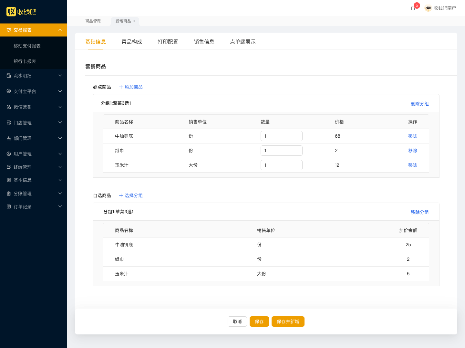Click 选择分组 link for 自选商品

pos(131,195)
